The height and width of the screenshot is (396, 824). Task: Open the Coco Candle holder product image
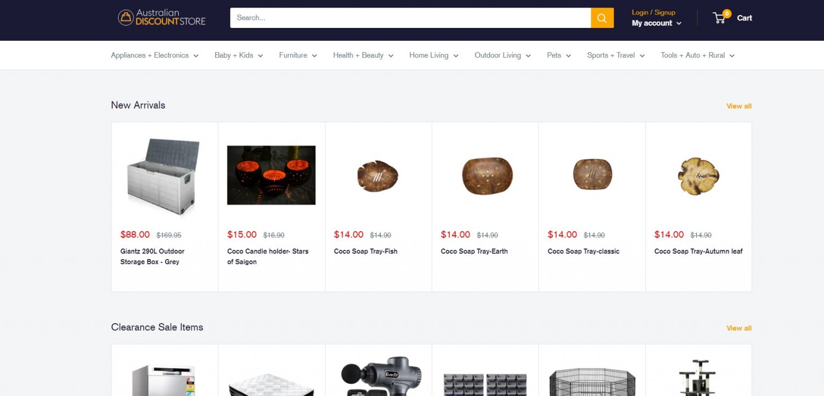(271, 175)
